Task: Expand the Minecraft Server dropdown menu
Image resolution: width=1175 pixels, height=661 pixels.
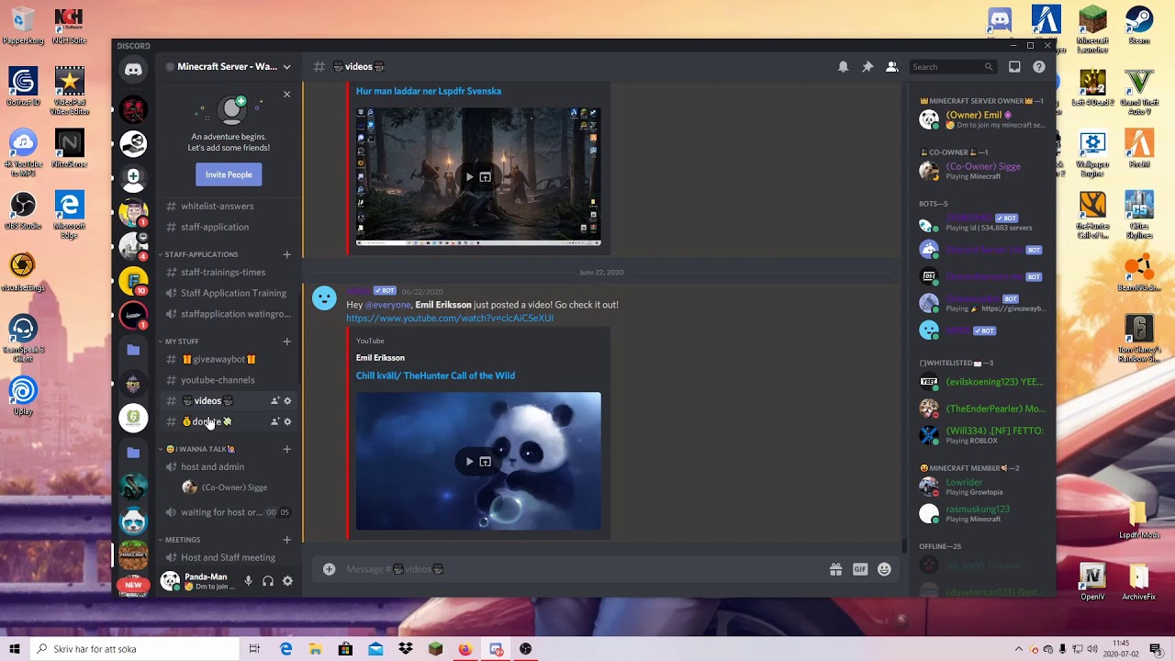Action: [286, 66]
